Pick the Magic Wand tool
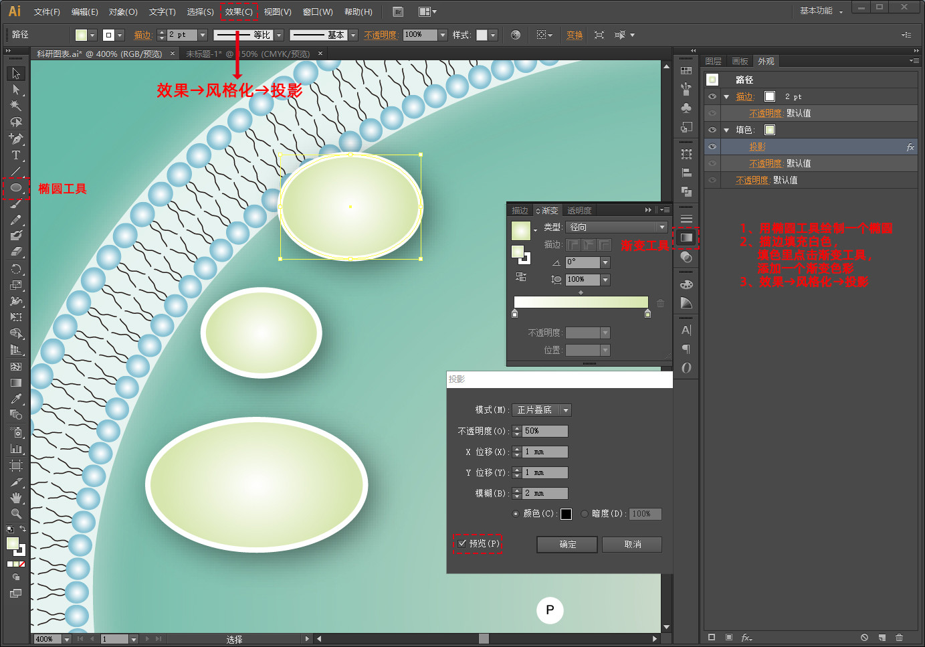The height and width of the screenshot is (647, 925). tap(16, 106)
